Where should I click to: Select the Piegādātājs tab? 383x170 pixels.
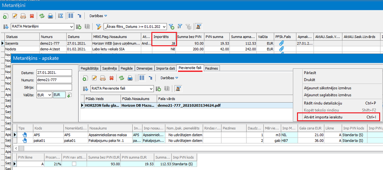tap(89, 68)
